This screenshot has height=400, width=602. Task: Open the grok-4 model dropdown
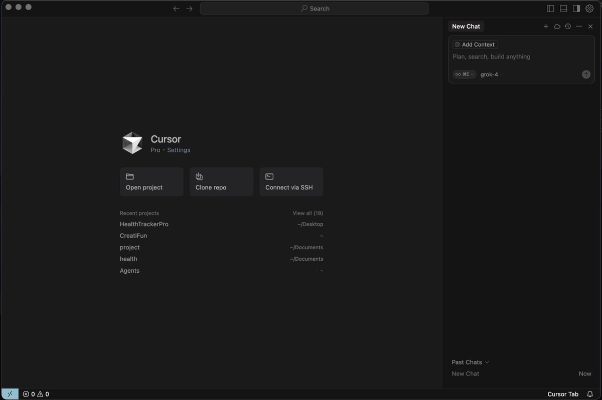point(492,74)
